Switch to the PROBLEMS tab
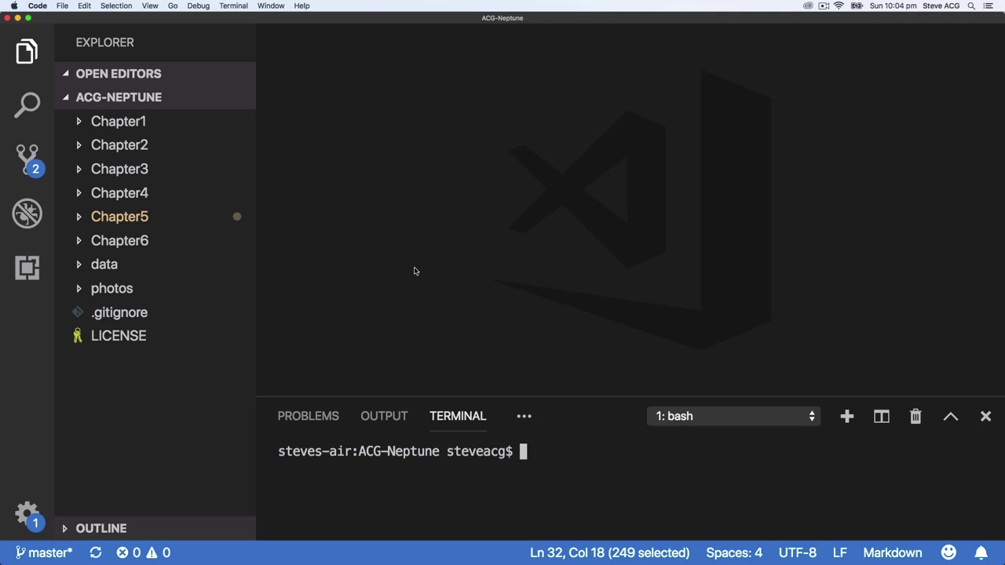 pyautogui.click(x=308, y=416)
